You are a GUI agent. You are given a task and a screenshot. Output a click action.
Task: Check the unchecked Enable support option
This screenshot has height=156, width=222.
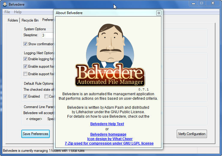(x=25, y=74)
